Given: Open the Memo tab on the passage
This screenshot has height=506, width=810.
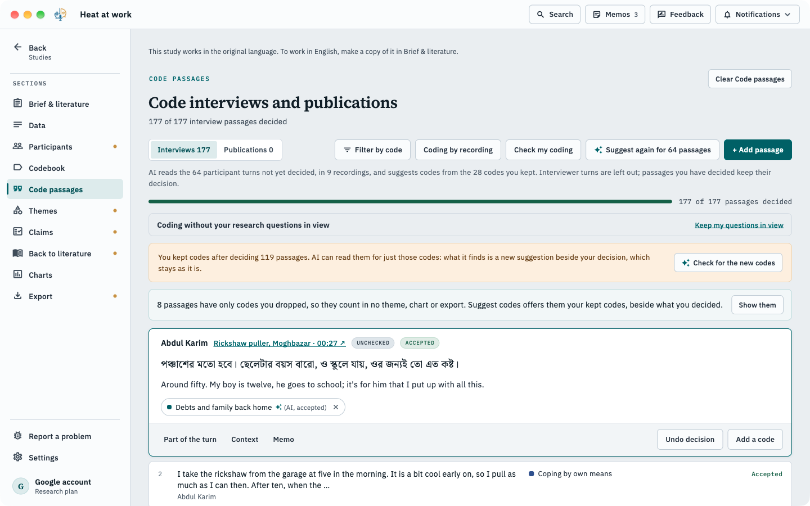Looking at the screenshot, I should [x=283, y=439].
